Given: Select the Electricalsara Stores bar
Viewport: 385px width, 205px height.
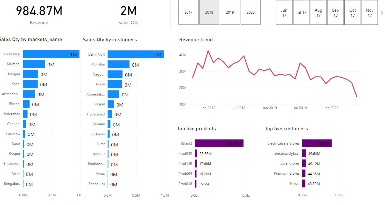Looking at the screenshot, I should pyautogui.click(x=317, y=143).
